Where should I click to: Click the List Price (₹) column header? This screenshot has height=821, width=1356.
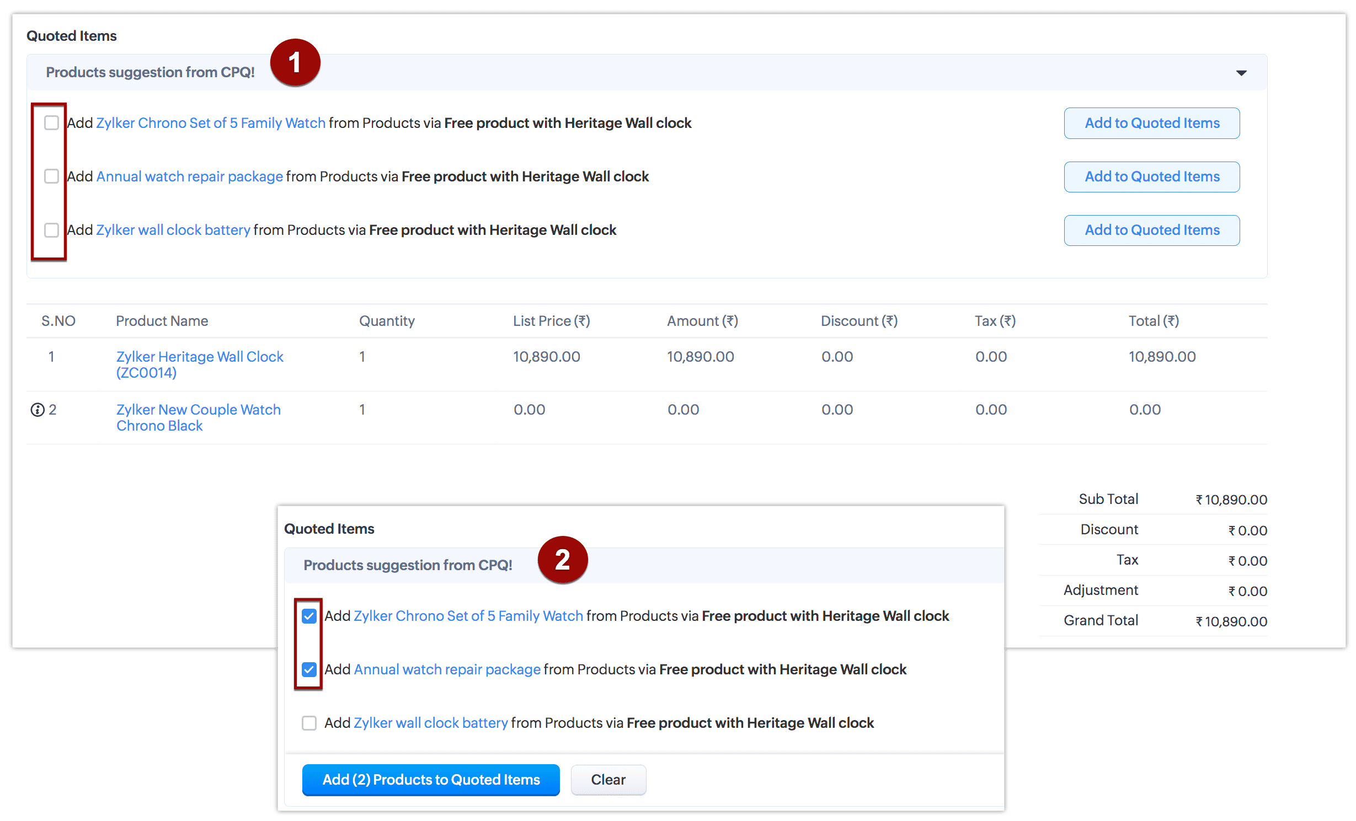(552, 321)
